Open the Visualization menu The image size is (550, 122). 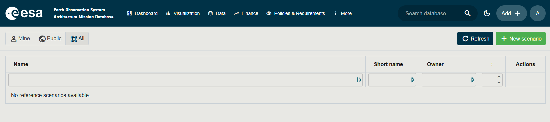(x=183, y=13)
